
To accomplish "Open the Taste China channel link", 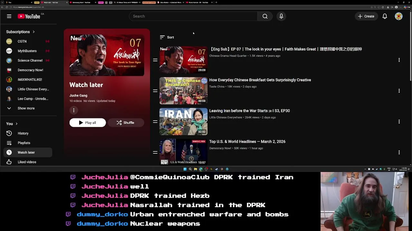I will point(217,87).
